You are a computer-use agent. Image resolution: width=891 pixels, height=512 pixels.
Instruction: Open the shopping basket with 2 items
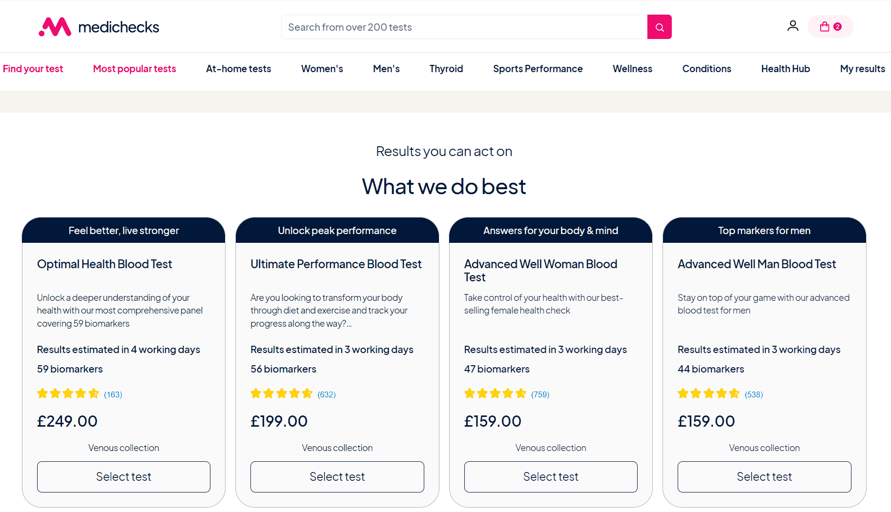830,27
